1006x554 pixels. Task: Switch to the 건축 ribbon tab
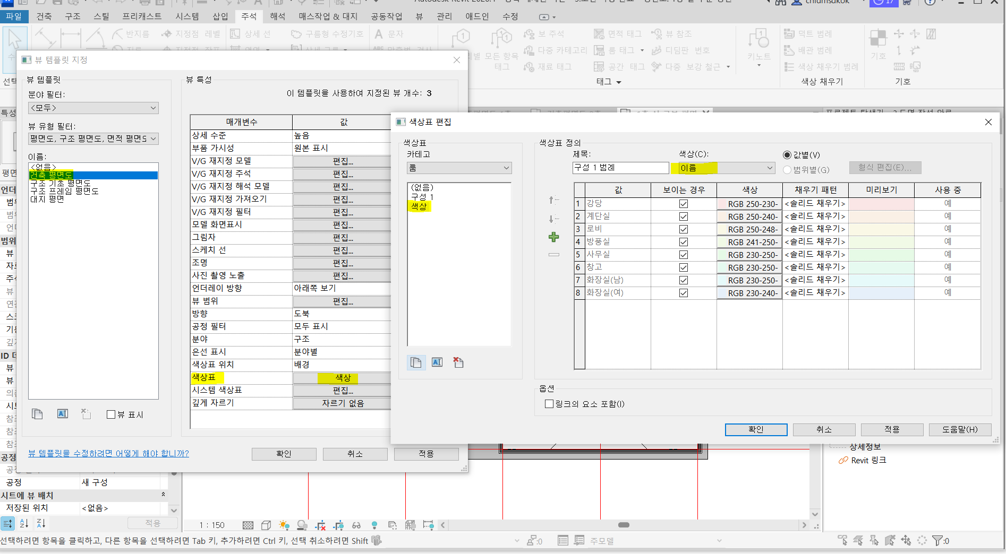pyautogui.click(x=44, y=16)
